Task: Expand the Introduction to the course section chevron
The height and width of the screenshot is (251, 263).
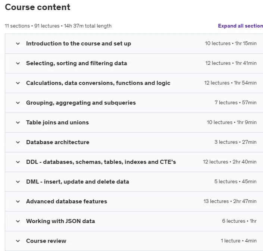Action: [18, 44]
